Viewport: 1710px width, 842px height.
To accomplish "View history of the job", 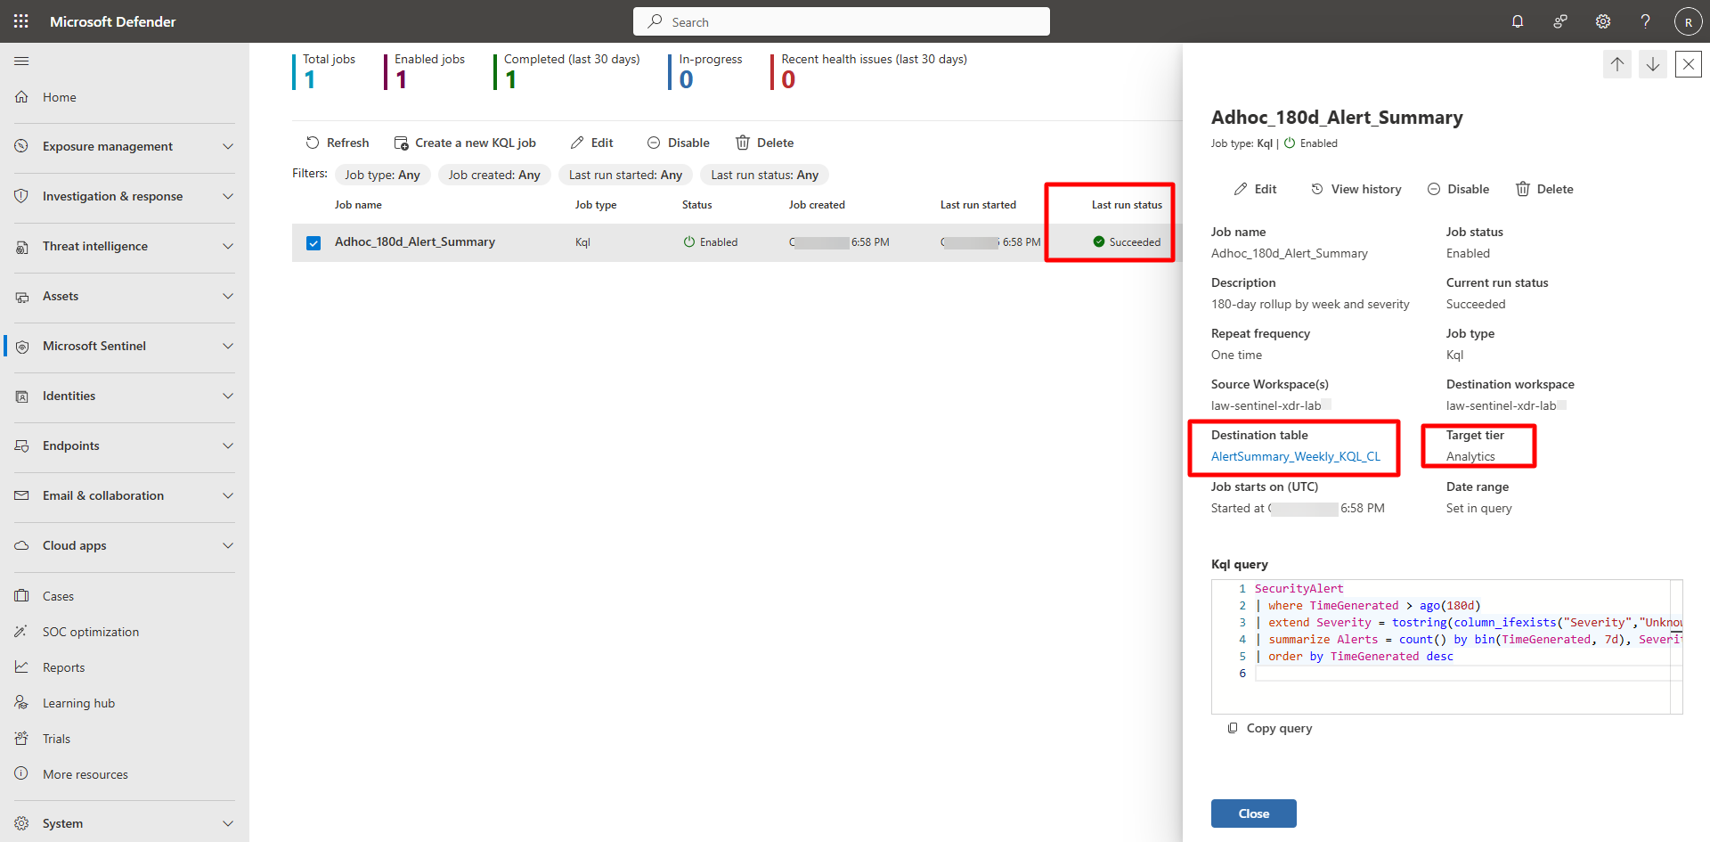I will [1356, 189].
